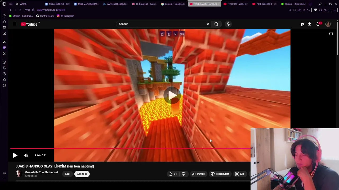The height and width of the screenshot is (190, 339).
Task: Switch to (123) Can I work my tab
Action: (235, 4)
